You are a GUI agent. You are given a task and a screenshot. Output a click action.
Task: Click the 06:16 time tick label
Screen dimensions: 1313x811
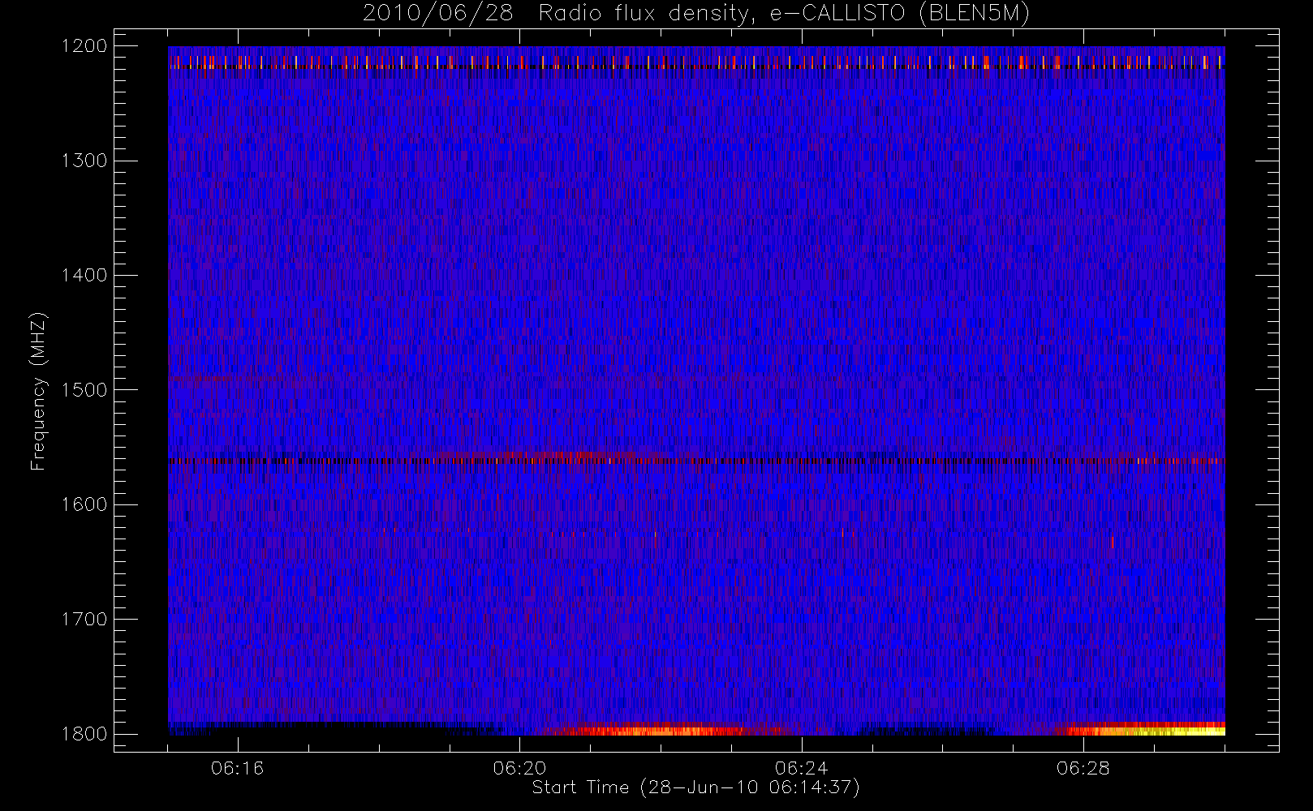238,768
